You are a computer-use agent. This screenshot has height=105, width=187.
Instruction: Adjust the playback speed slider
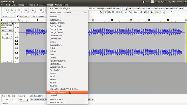(x=164, y=13)
